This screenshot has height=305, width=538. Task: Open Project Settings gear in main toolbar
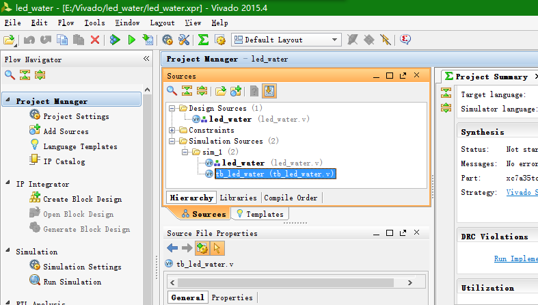(x=167, y=40)
